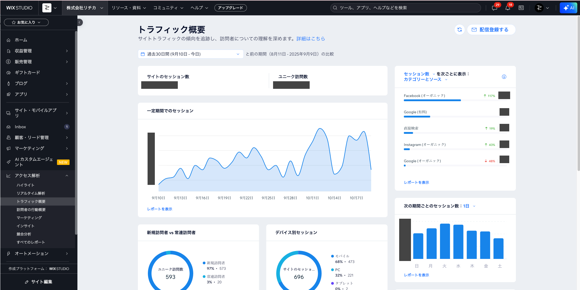The image size is (580, 290).
Task: Open the notifications bell icon
Action: (508, 8)
